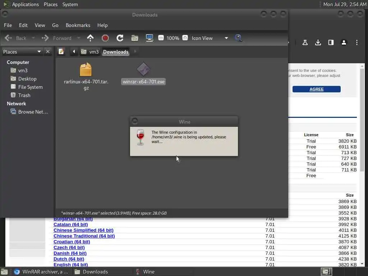Open Trash in sidebar

tap(24, 95)
